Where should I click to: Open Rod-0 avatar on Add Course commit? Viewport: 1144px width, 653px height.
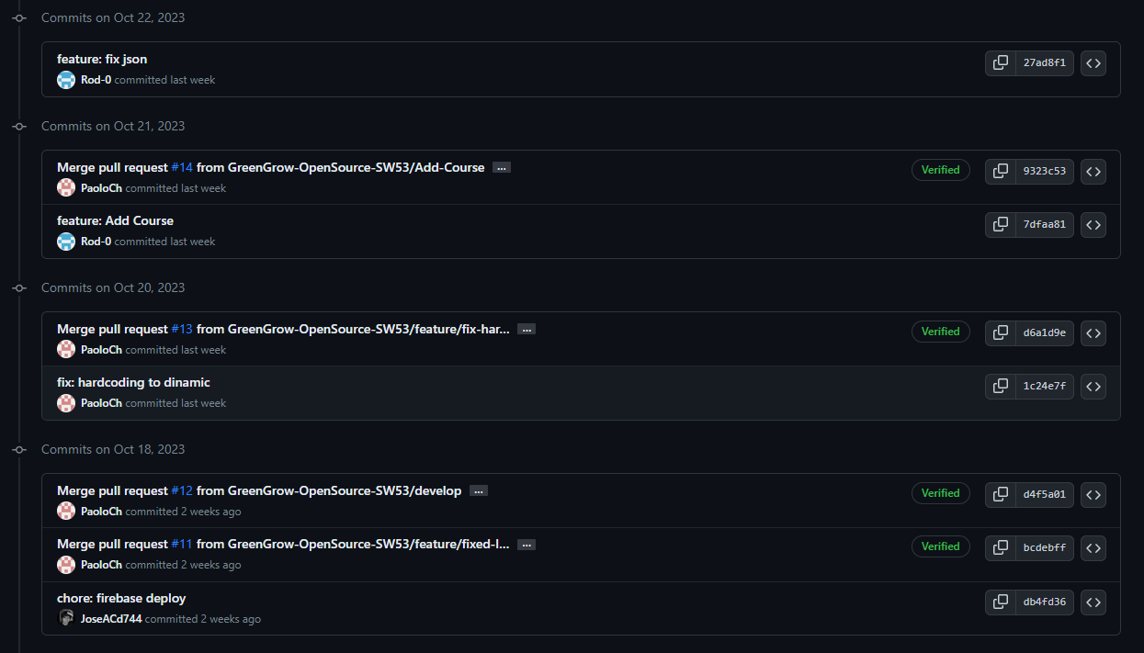click(66, 242)
